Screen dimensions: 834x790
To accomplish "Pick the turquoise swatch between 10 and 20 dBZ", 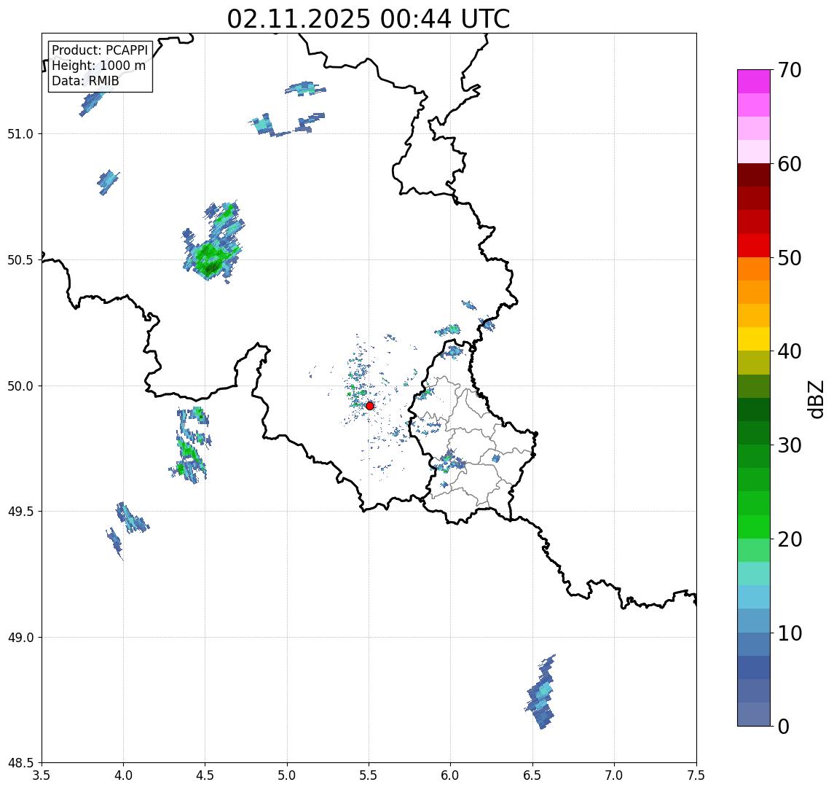I will (x=754, y=574).
